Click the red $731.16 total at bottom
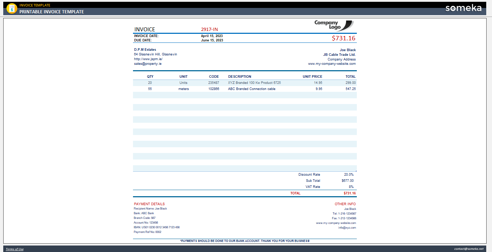492x252 pixels. [x=350, y=193]
